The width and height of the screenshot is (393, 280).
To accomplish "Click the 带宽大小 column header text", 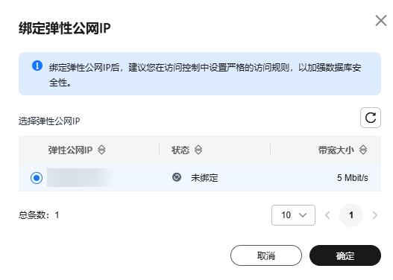I will click(336, 150).
